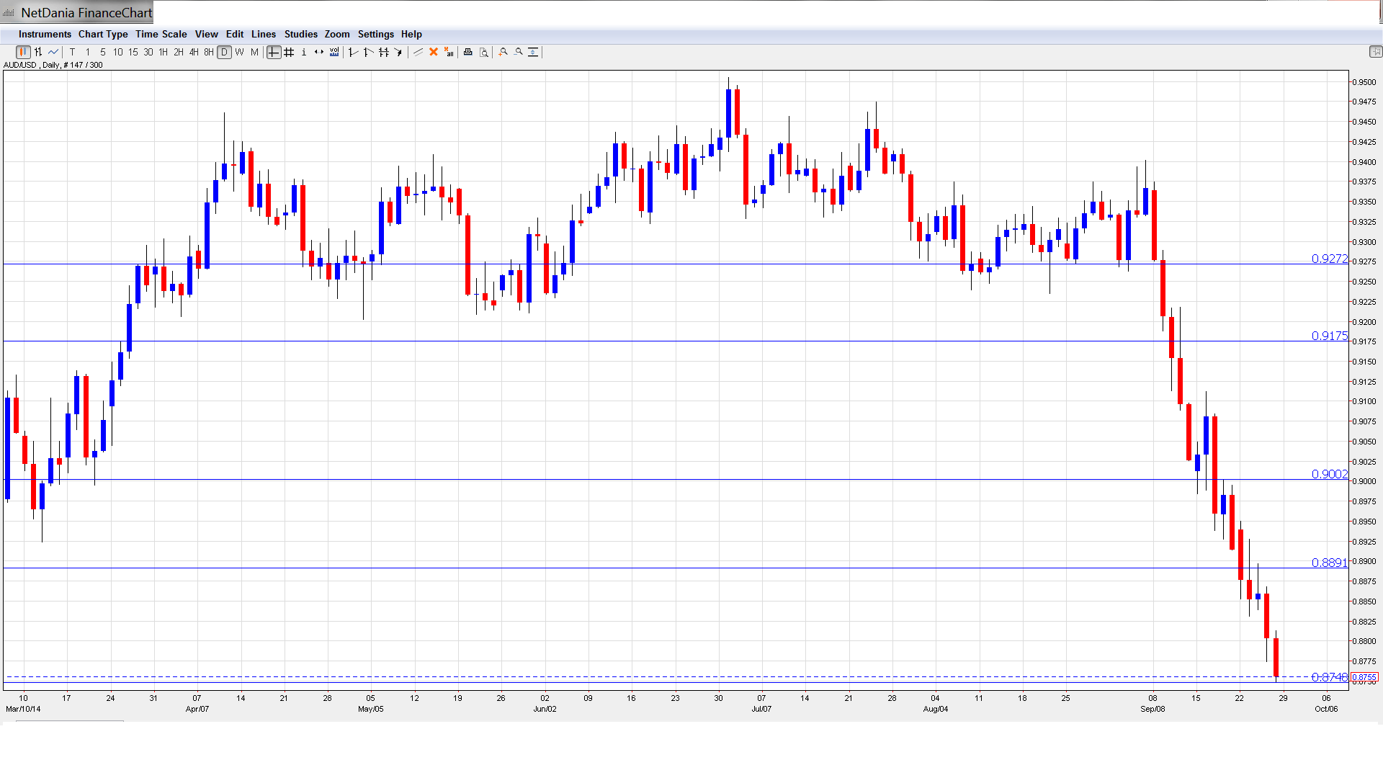Switch to the line chart icon
1383x778 pixels.
(x=53, y=52)
